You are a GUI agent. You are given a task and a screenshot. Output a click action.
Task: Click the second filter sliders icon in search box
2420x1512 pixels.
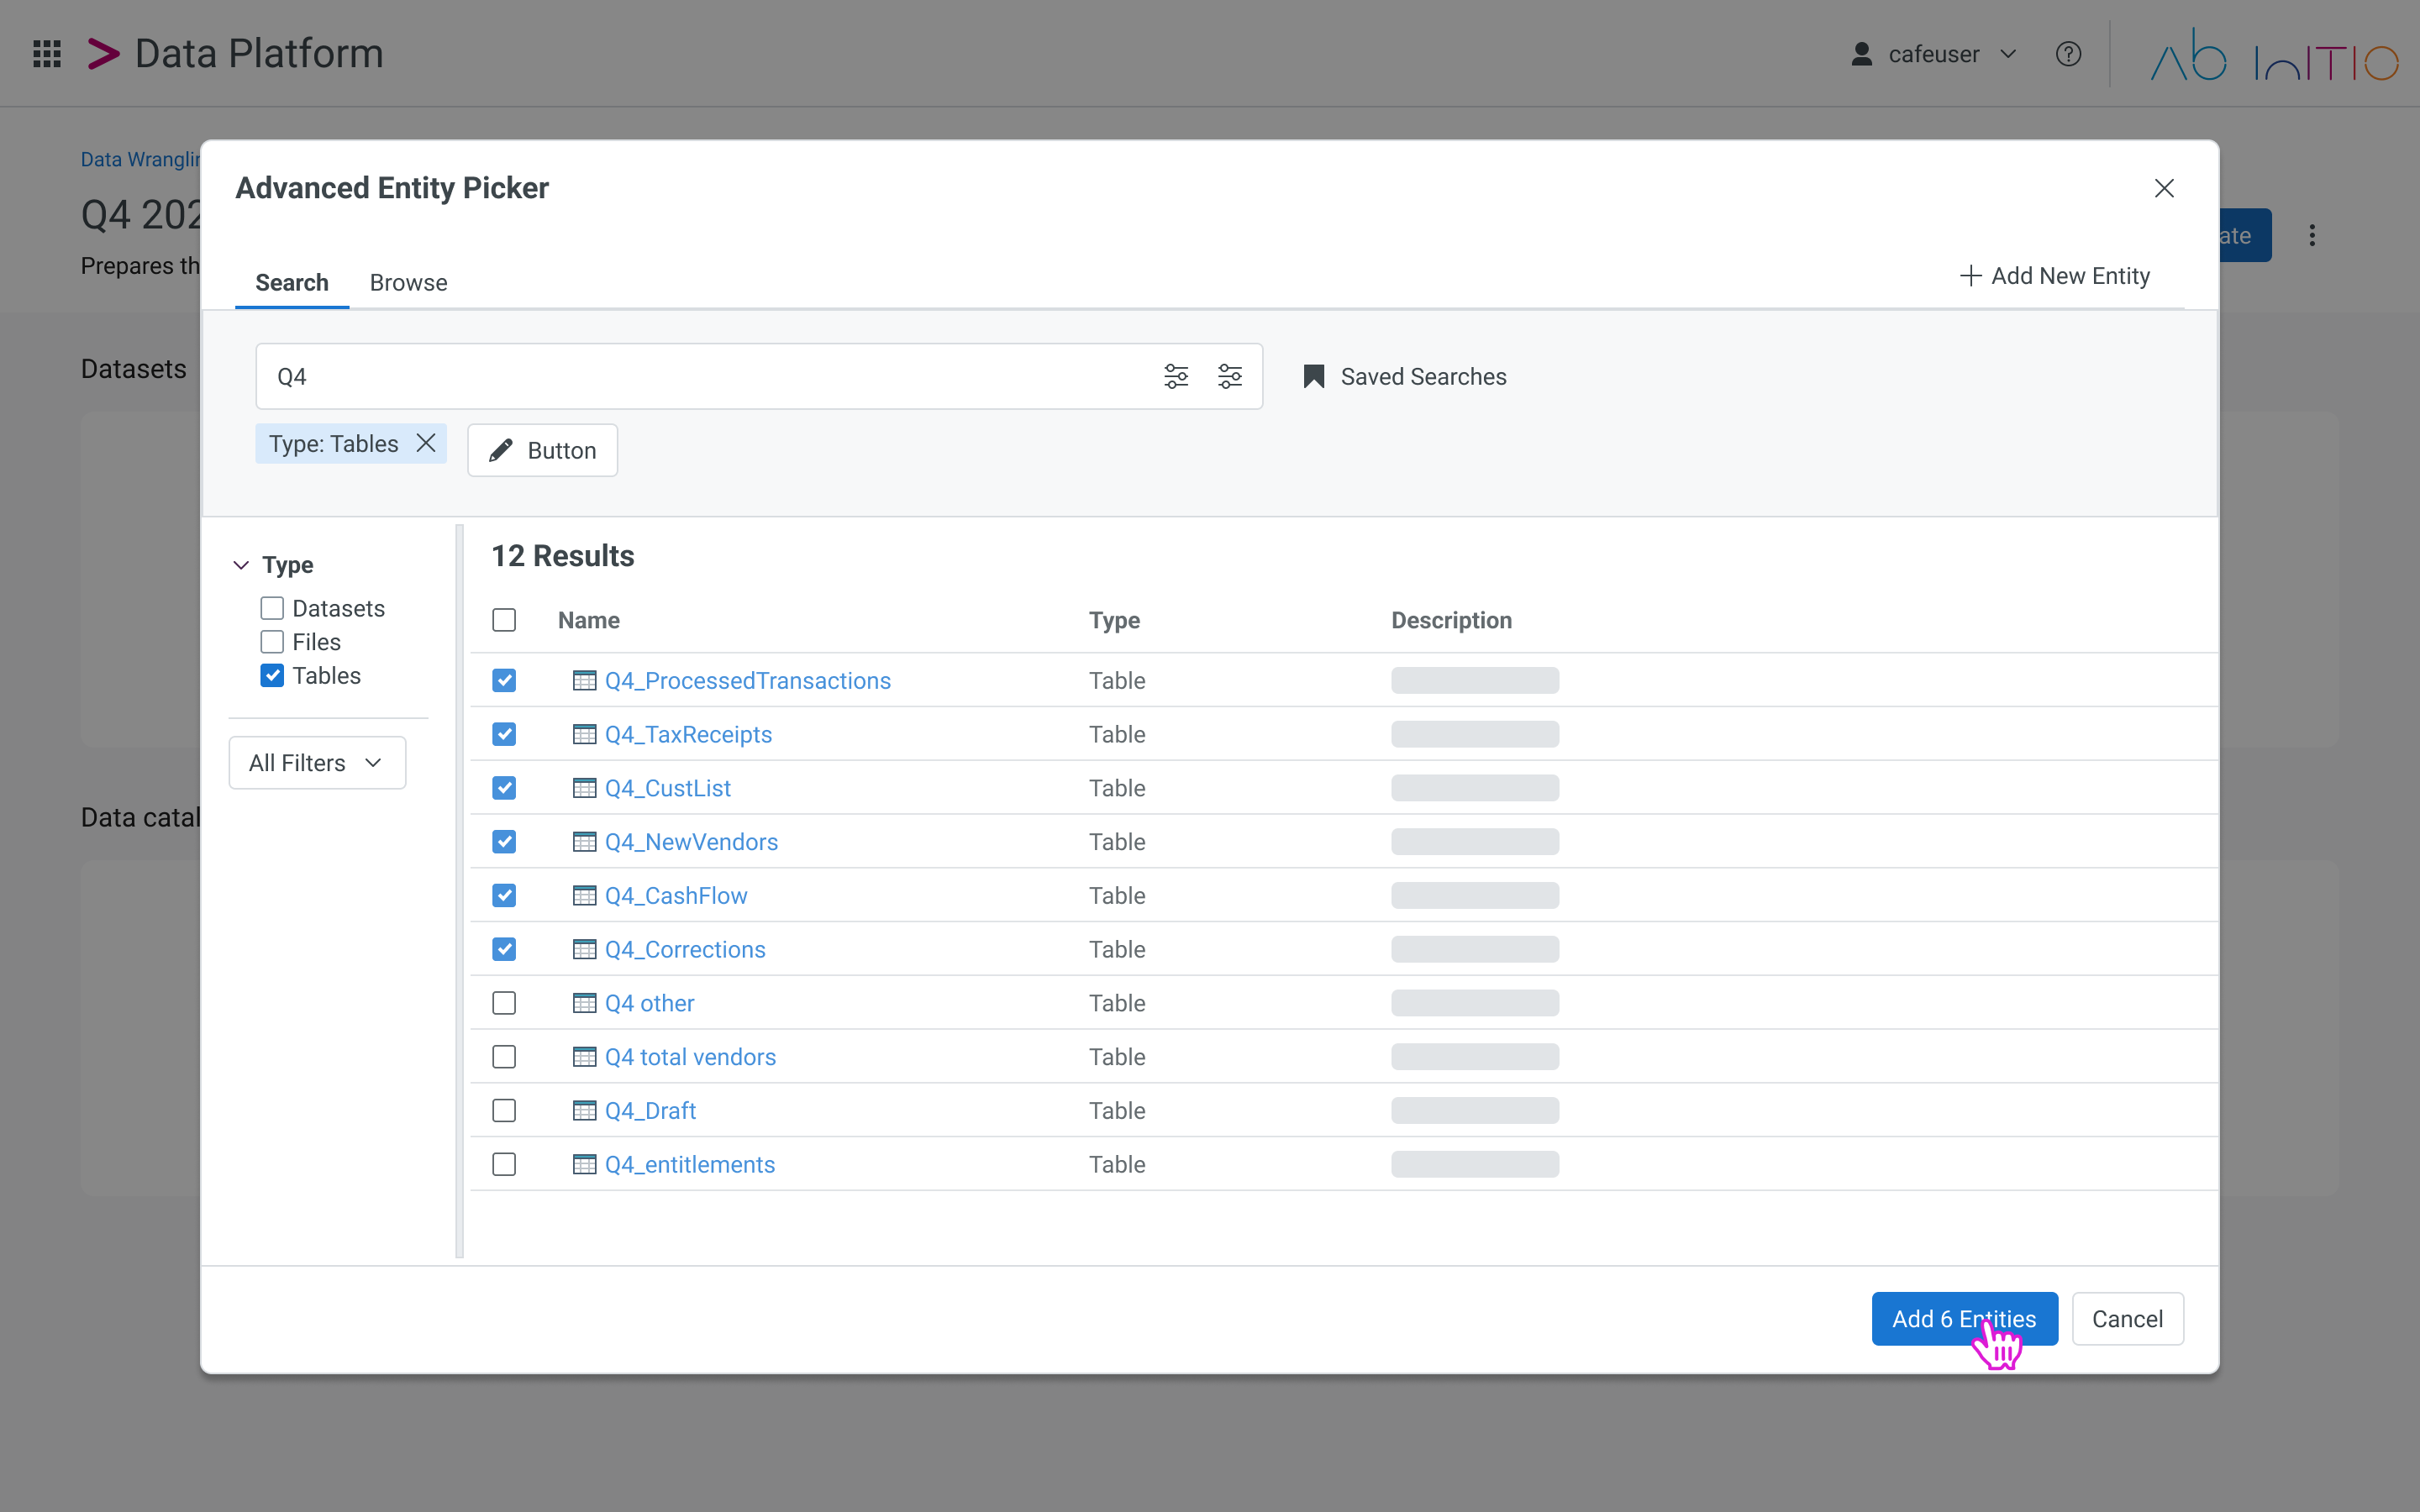1230,376
